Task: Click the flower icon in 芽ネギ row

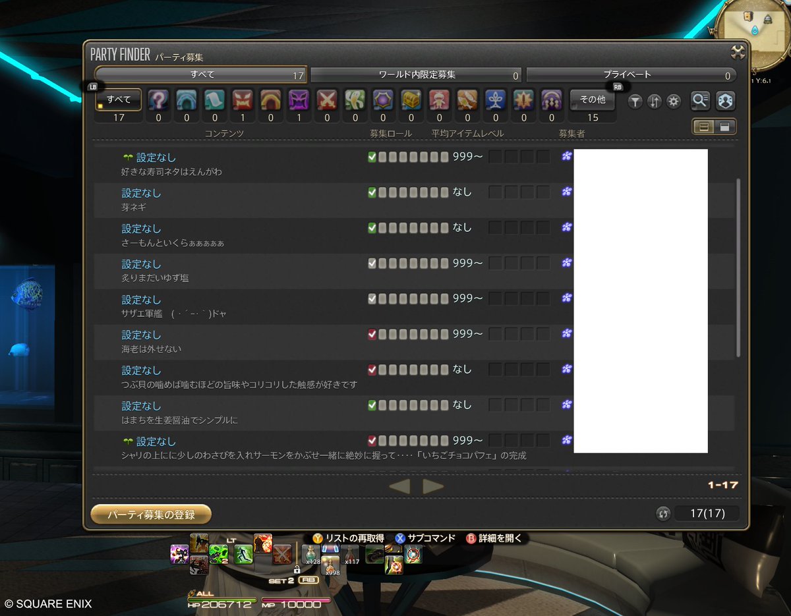Action: click(x=566, y=192)
